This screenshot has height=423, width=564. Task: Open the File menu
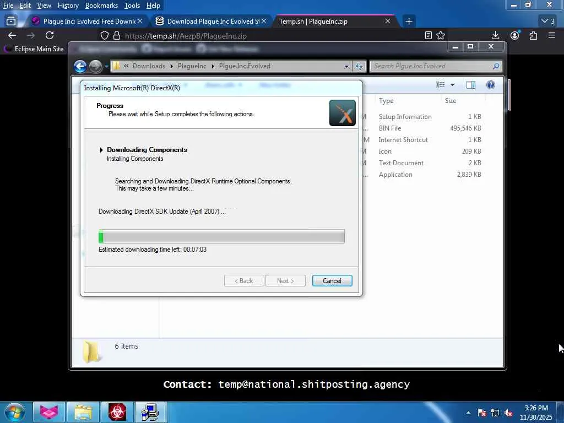coord(8,6)
